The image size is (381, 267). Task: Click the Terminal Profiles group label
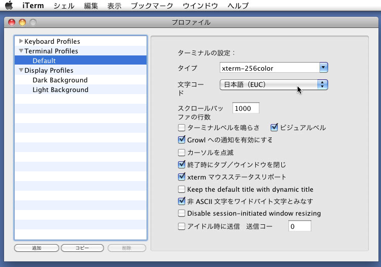[51, 51]
